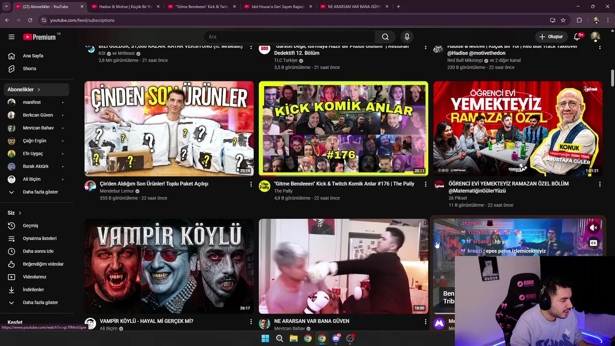The height and width of the screenshot is (346, 615).
Task: Start voice search with microphone icon
Action: pos(407,37)
